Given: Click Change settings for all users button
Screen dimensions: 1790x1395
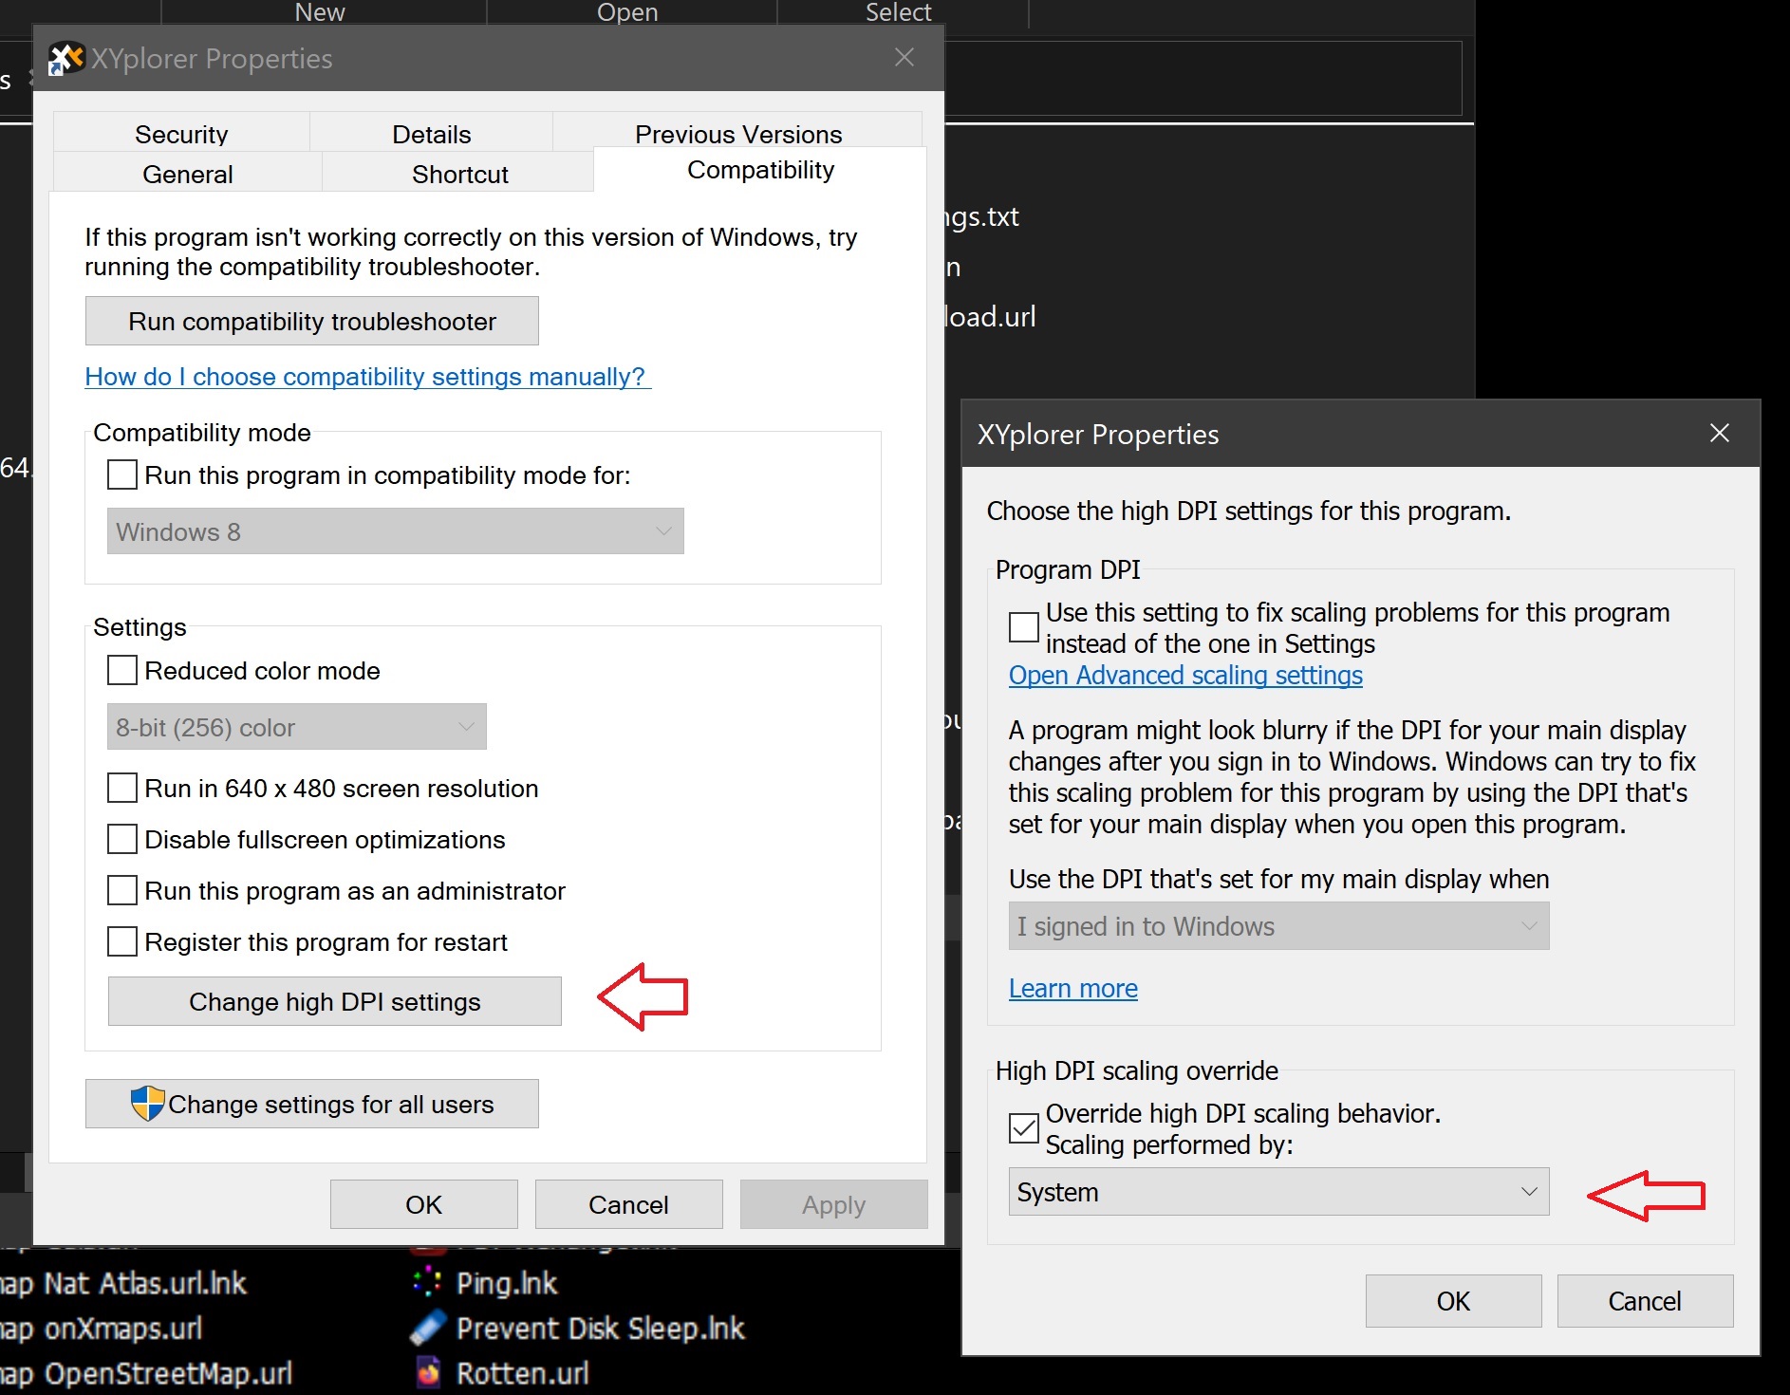Looking at the screenshot, I should [312, 1104].
